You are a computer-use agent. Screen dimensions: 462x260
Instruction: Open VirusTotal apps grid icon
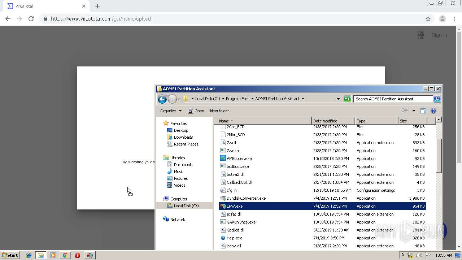[x=421, y=35]
